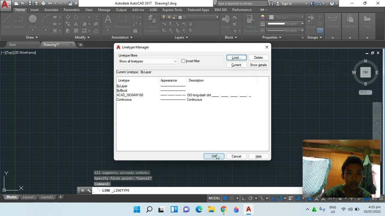Click the Undo arrow in quick access toolbar
This screenshot has width=385, height=216.
pyautogui.click(x=50, y=3)
